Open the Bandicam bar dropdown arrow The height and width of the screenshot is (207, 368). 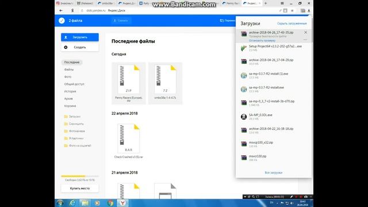click(x=245, y=197)
